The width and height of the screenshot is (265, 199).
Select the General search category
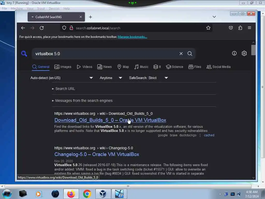(x=41, y=67)
